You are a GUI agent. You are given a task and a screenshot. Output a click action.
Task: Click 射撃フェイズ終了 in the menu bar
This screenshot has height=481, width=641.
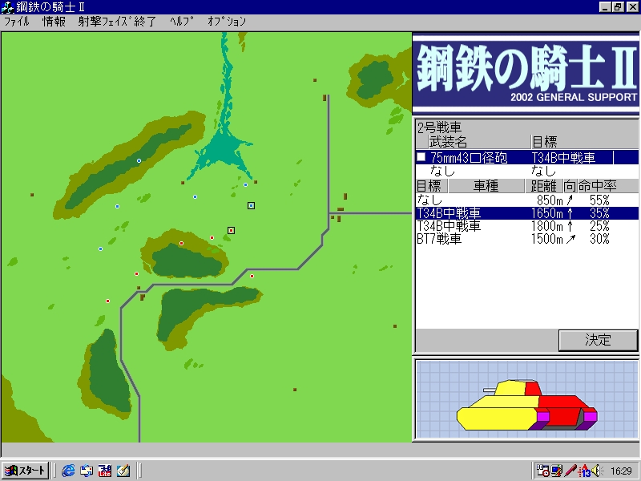[x=117, y=22]
